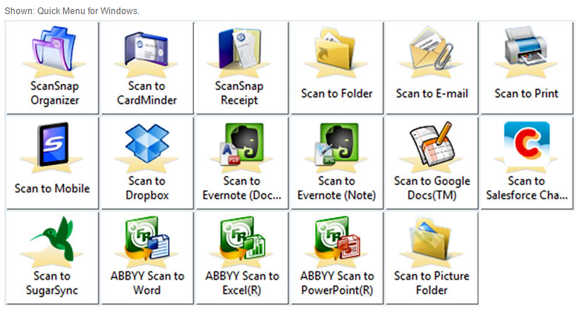Choose Scan to Dropbox
Viewport: 587px width, 316px height.
(146, 162)
